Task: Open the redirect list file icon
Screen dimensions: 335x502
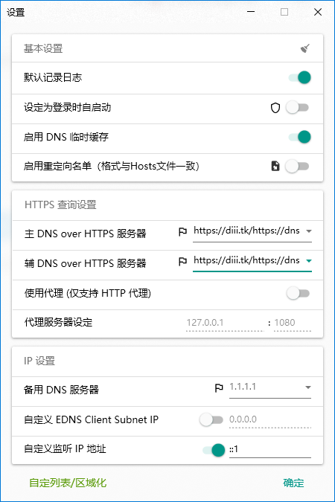Action: [275, 166]
